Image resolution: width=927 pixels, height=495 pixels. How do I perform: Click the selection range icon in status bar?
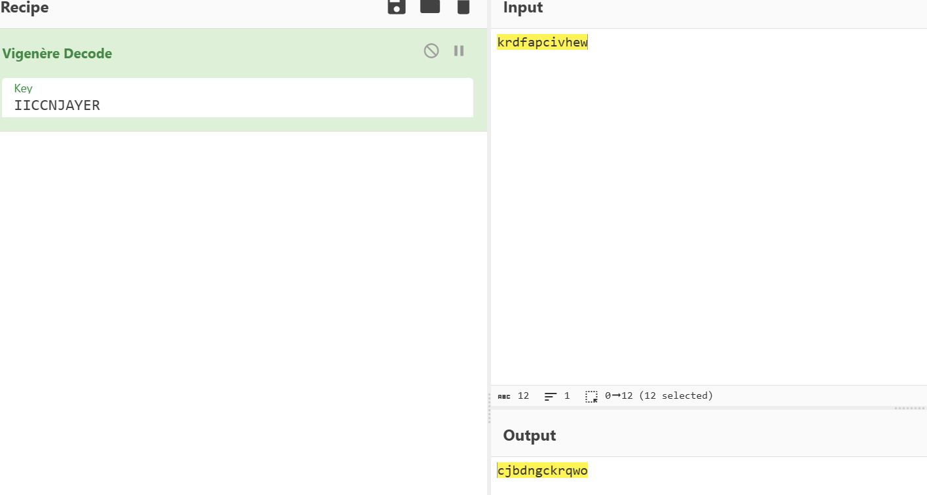tap(591, 396)
